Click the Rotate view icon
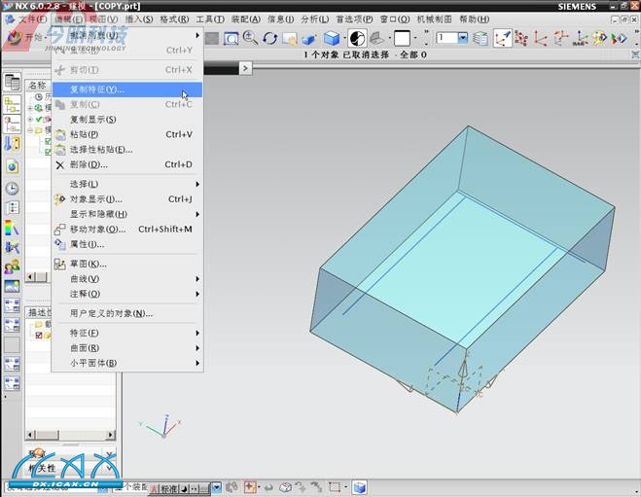Screen dimensions: 641x497 [x=269, y=39]
